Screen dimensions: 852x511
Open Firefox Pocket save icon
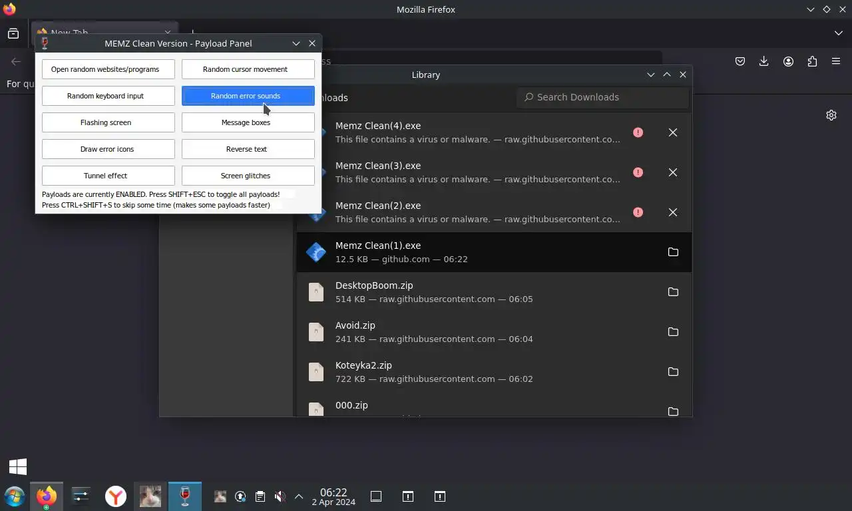click(740, 61)
